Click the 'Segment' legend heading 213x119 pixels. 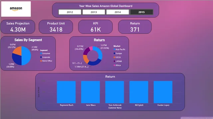coord(44,50)
